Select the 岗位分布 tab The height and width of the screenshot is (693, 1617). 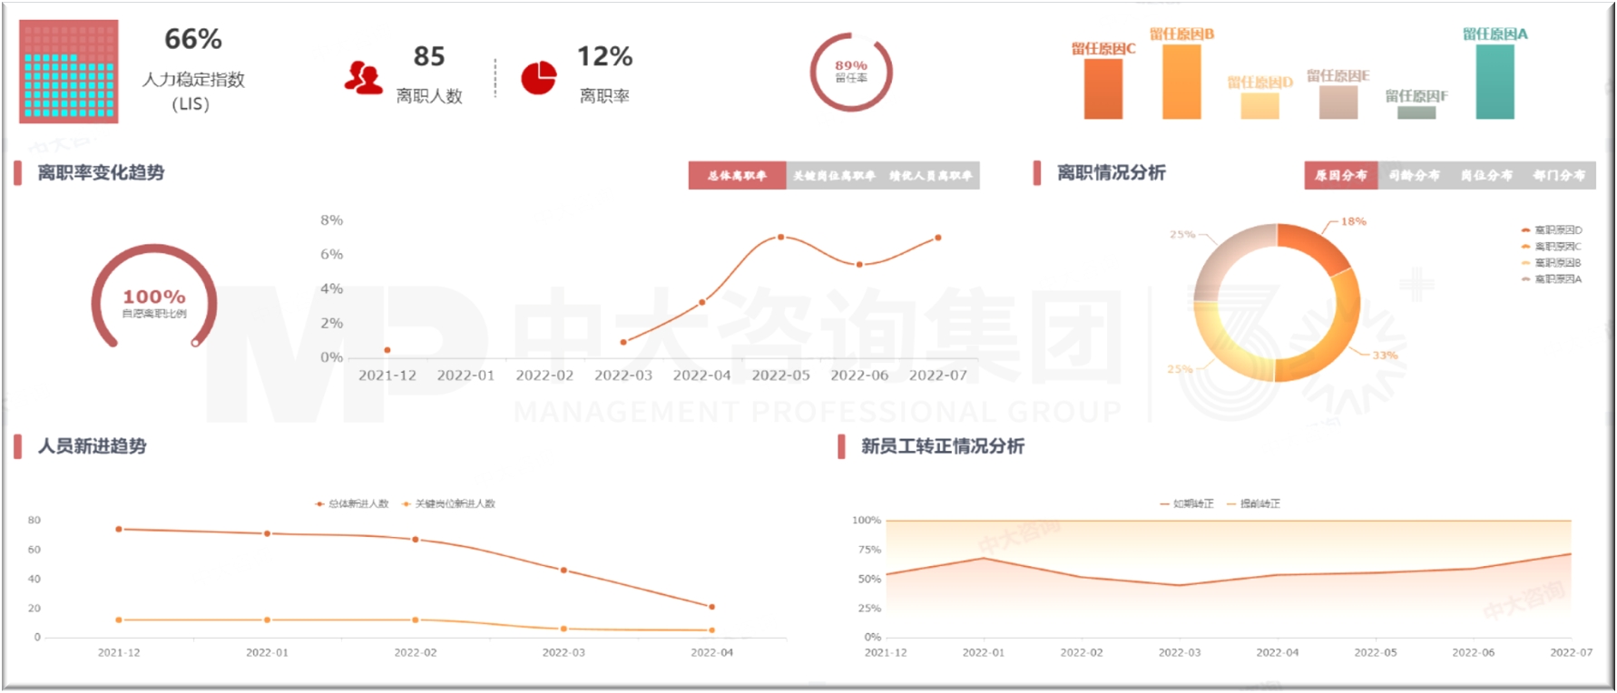1486,175
